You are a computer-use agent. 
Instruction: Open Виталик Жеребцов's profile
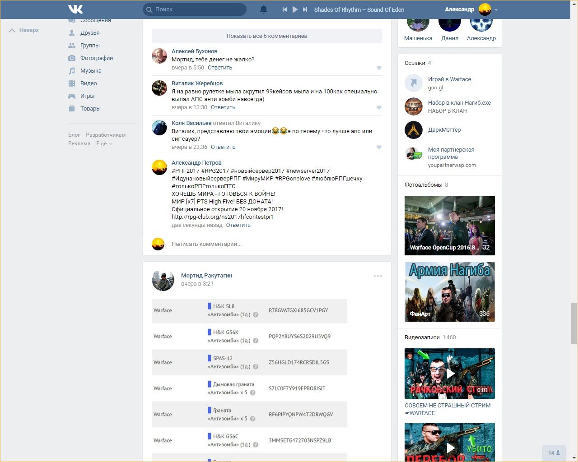[x=197, y=83]
